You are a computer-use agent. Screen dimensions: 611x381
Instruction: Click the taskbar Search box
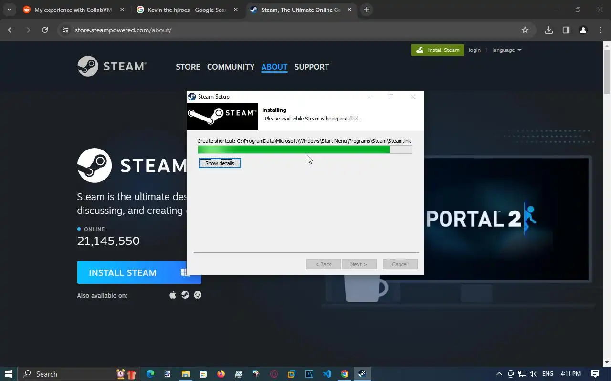tap(79, 374)
